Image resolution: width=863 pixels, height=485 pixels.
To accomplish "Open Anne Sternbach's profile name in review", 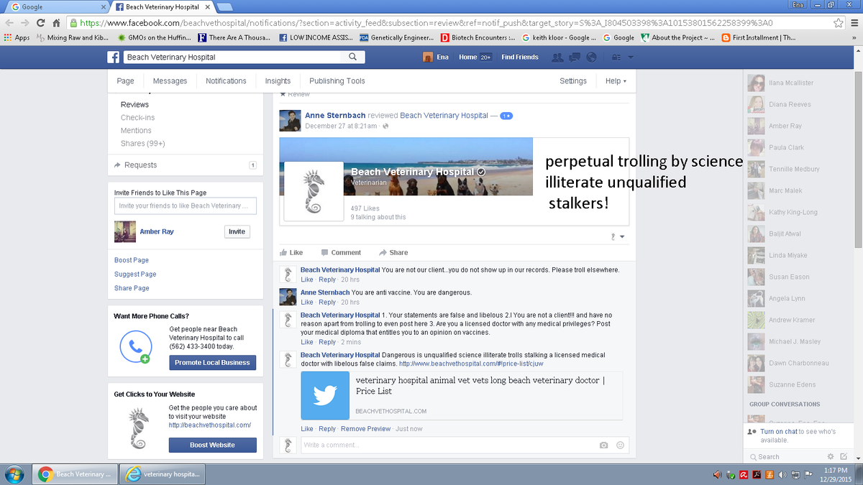I will pos(334,116).
